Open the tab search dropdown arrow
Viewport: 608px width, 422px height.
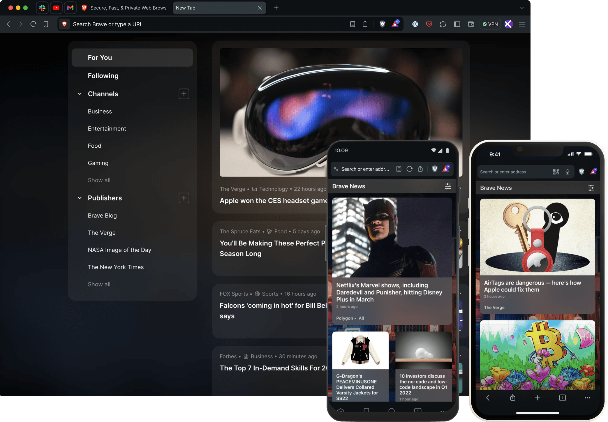522,8
